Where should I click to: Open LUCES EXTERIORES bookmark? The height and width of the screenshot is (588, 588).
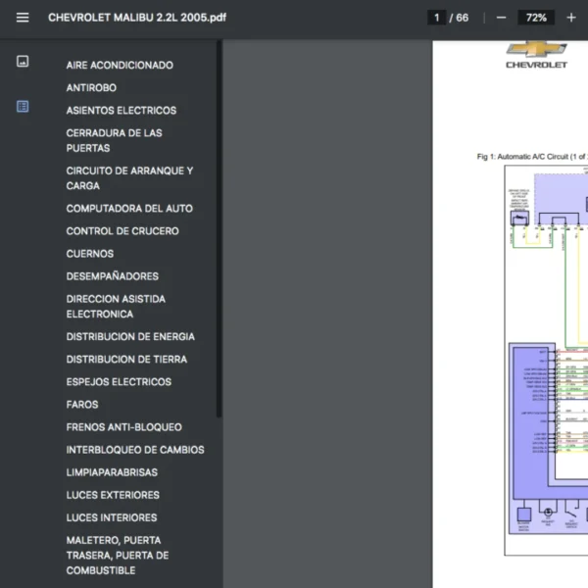pos(113,495)
